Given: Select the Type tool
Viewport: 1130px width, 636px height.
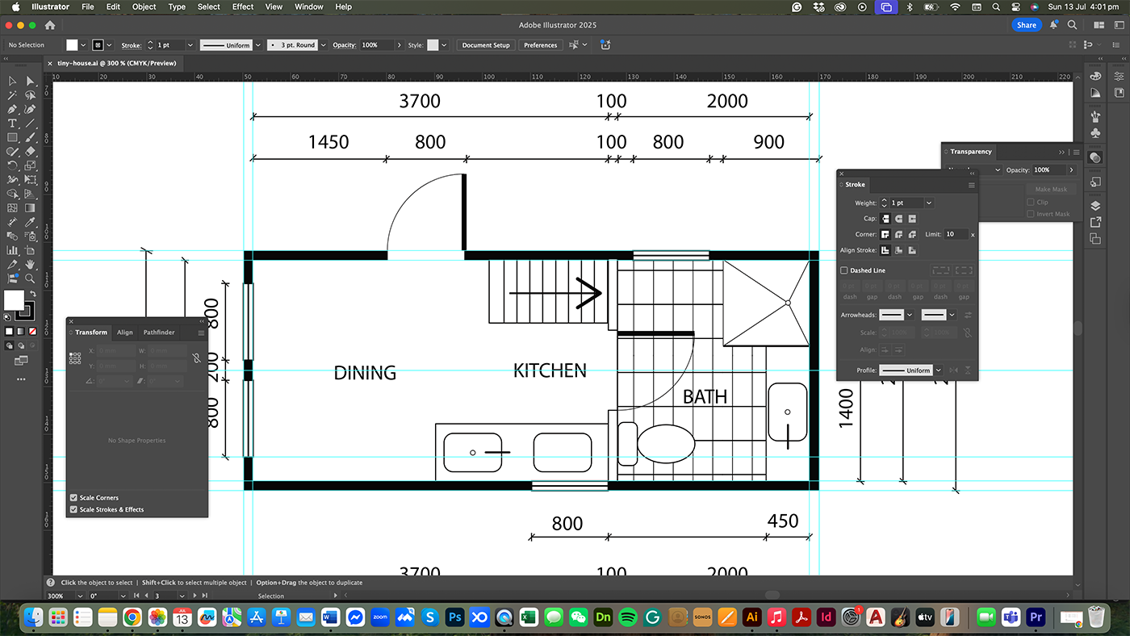Looking at the screenshot, I should click(12, 123).
